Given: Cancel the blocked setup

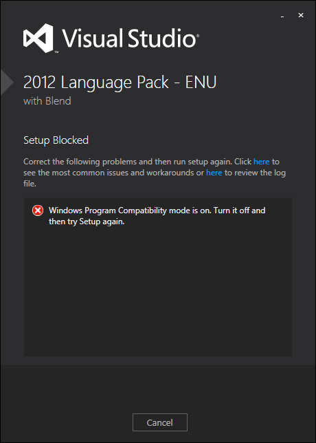Looking at the screenshot, I should tap(160, 422).
